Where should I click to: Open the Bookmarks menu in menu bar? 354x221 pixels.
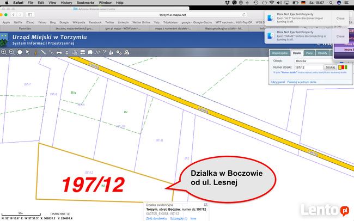(85, 3)
